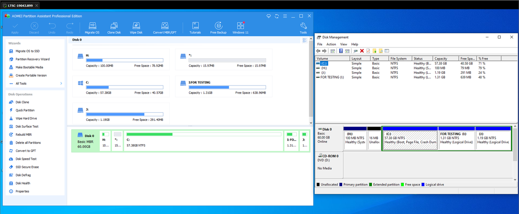Expand the All Tools chevron
The image size is (519, 214).
click(61, 83)
